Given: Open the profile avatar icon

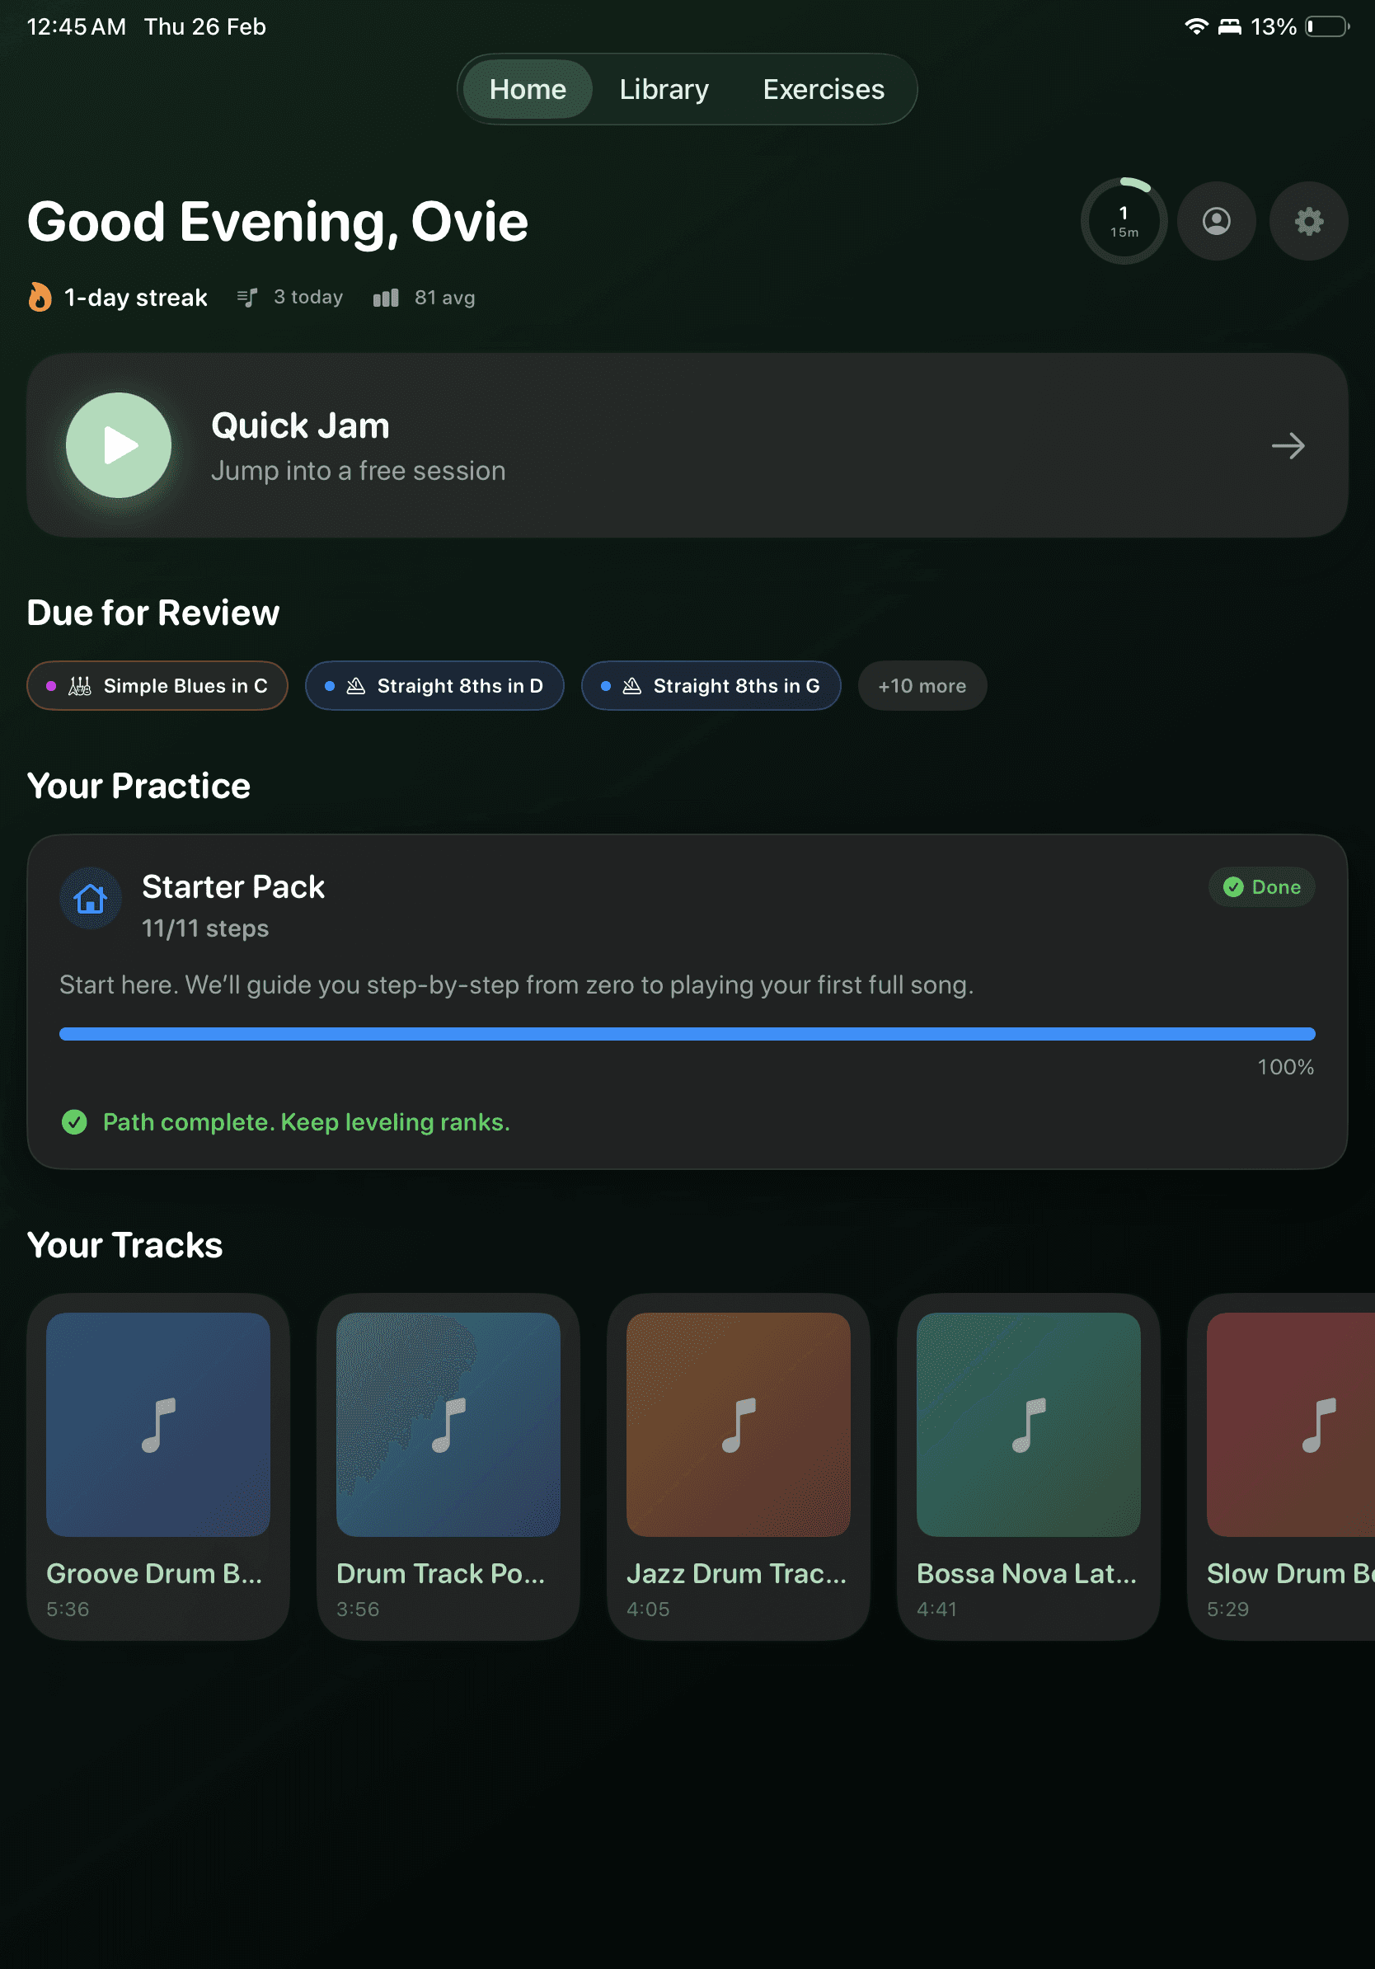Looking at the screenshot, I should click(1217, 221).
